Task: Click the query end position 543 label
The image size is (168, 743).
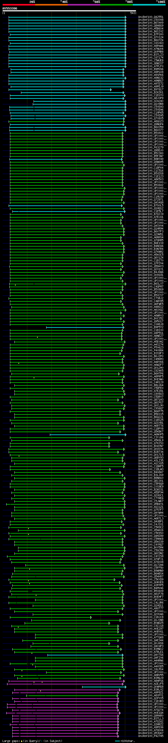Action: (133, 13)
